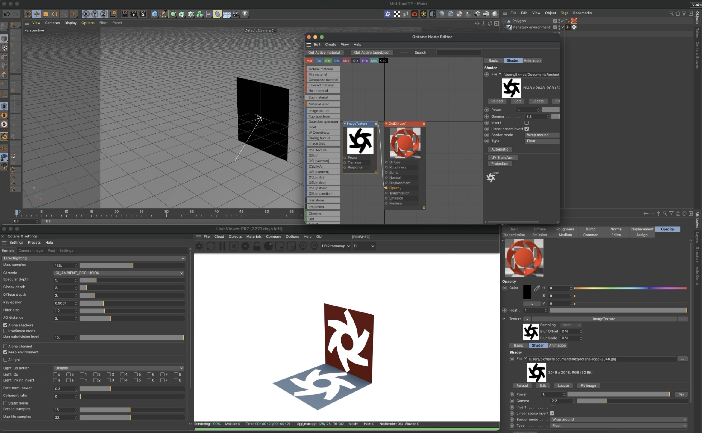Open Border mode Wrap around dropdown in Attributes
702x433 pixels.
(618, 419)
